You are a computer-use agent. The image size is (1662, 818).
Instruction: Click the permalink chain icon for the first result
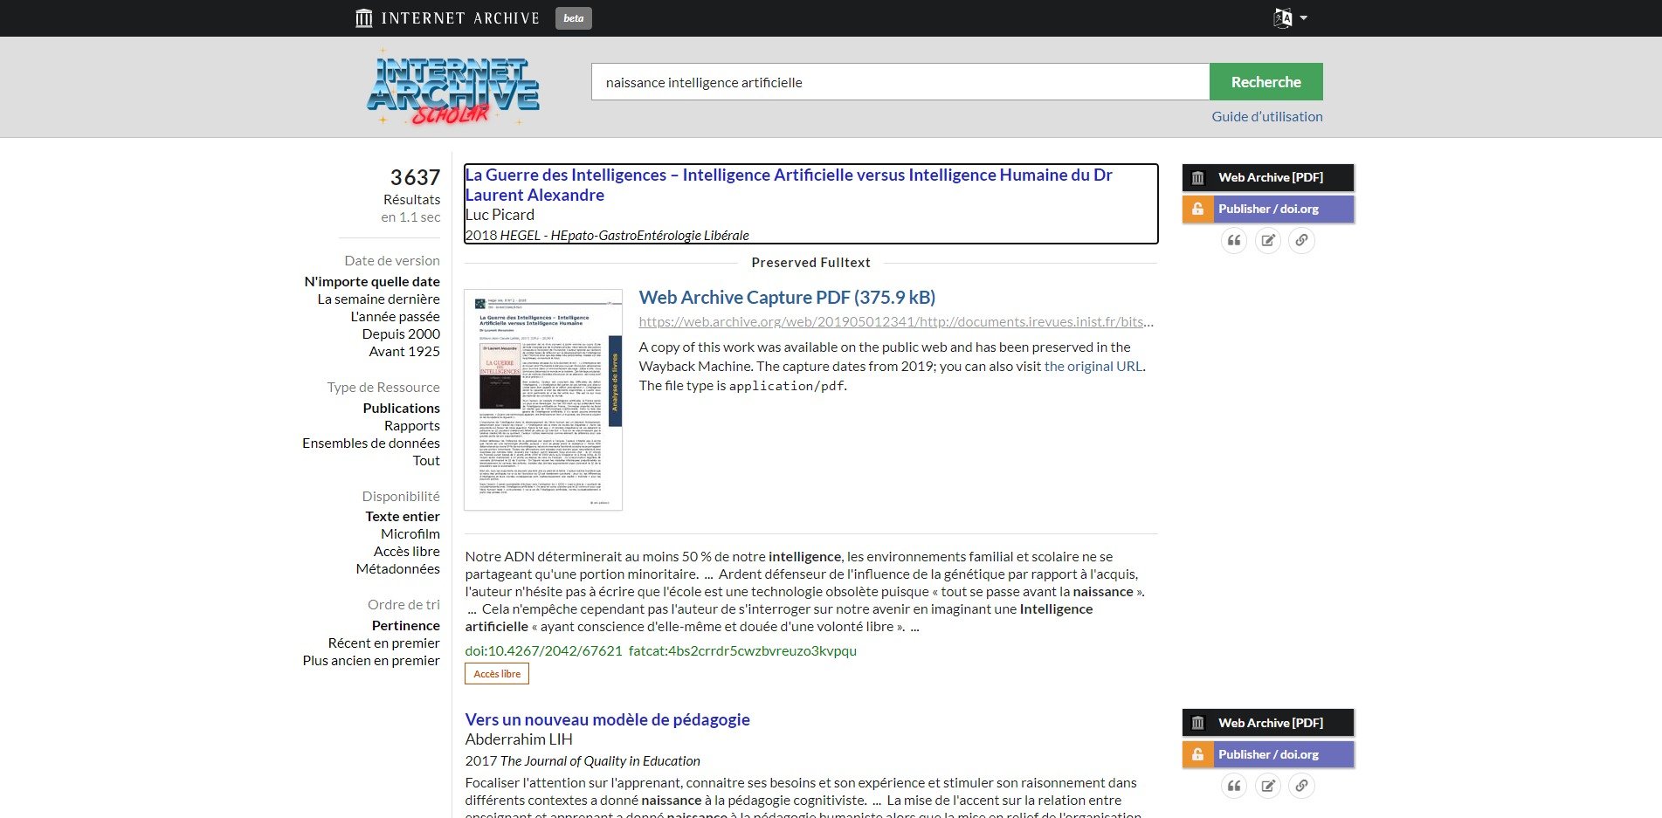1301,240
